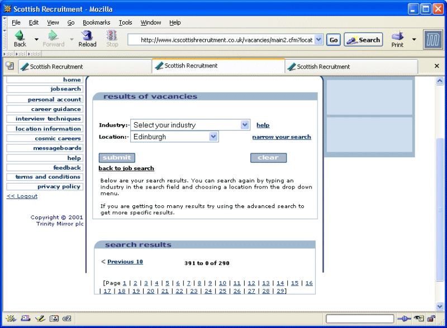Open the Tools menu
This screenshot has height=328, width=447.
[125, 22]
